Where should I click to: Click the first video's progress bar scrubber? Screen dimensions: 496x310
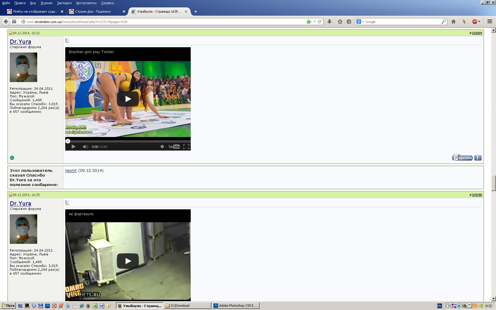point(68,141)
